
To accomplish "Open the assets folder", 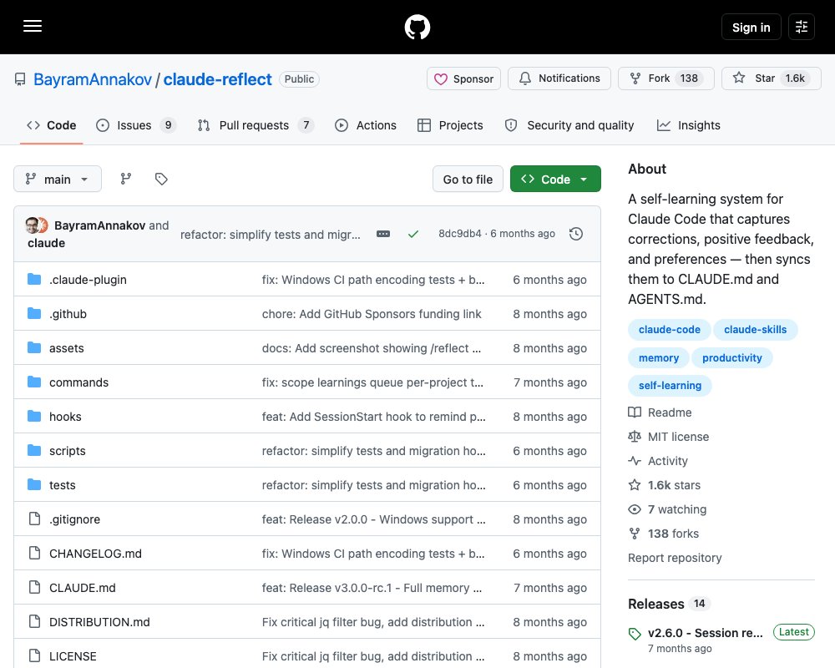I will coord(67,348).
